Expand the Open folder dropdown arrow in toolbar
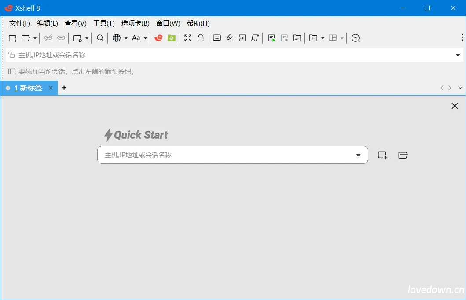The image size is (466, 300). coord(35,38)
